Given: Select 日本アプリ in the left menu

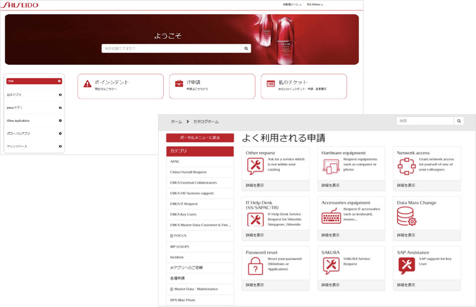Looking at the screenshot, I should click(34, 95).
